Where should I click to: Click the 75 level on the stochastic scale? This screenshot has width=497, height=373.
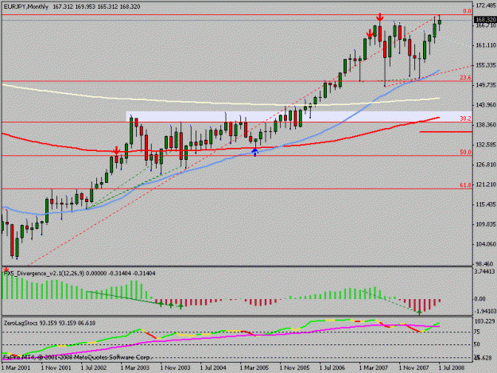pyautogui.click(x=477, y=332)
